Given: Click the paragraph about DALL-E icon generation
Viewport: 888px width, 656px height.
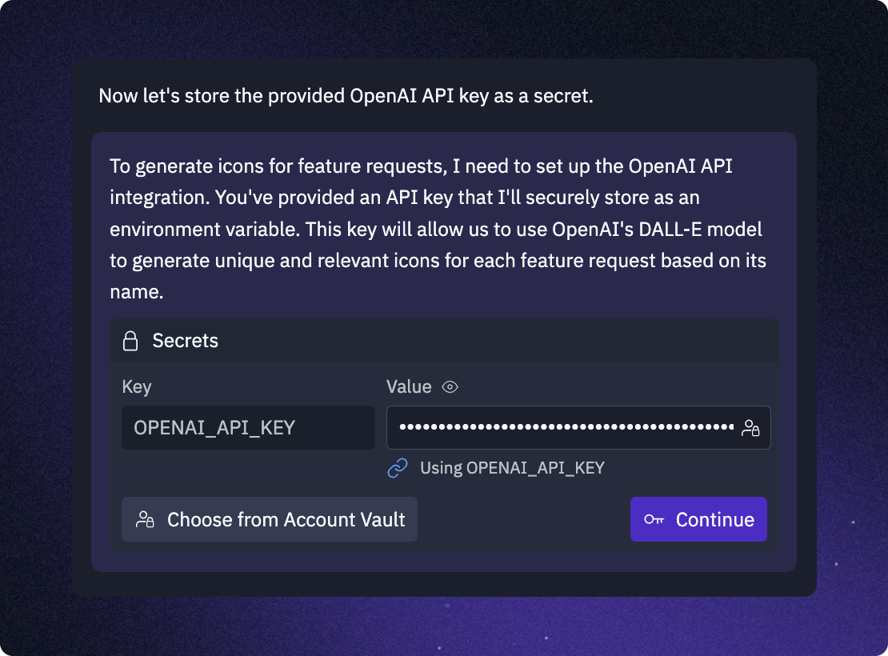Looking at the screenshot, I should 438,229.
